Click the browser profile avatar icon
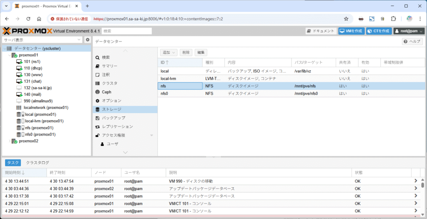This screenshot has width=427, height=219. 409,19
